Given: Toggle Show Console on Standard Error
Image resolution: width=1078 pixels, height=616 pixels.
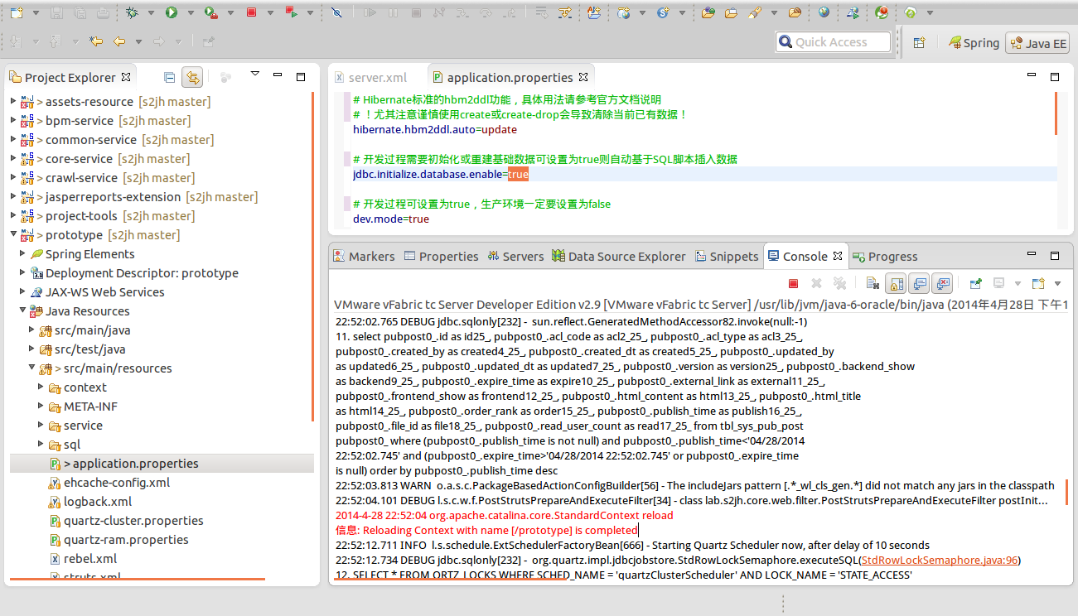Looking at the screenshot, I should (941, 283).
